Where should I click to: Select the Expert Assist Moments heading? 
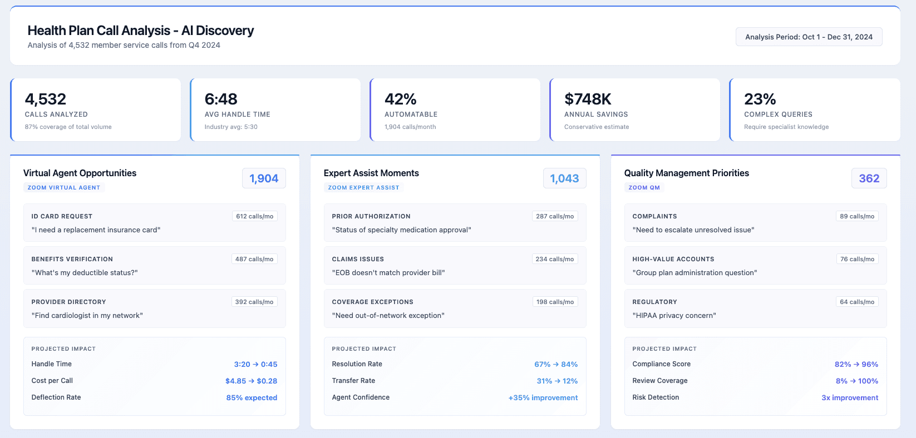click(371, 173)
